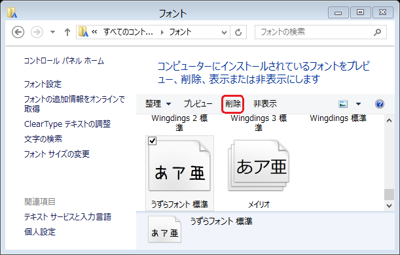The image size is (400, 255).
Task: Click the メイリオ font name label
Action: (259, 204)
